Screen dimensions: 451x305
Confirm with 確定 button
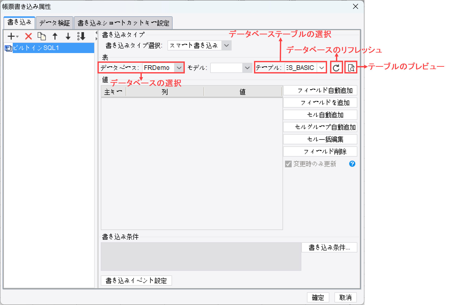pyautogui.click(x=318, y=297)
